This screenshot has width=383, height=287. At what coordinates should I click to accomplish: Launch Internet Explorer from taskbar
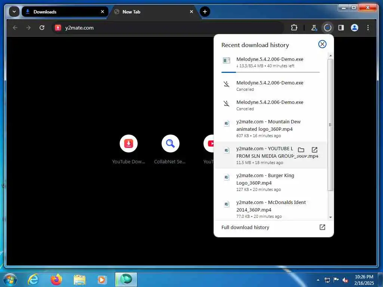coord(33,280)
